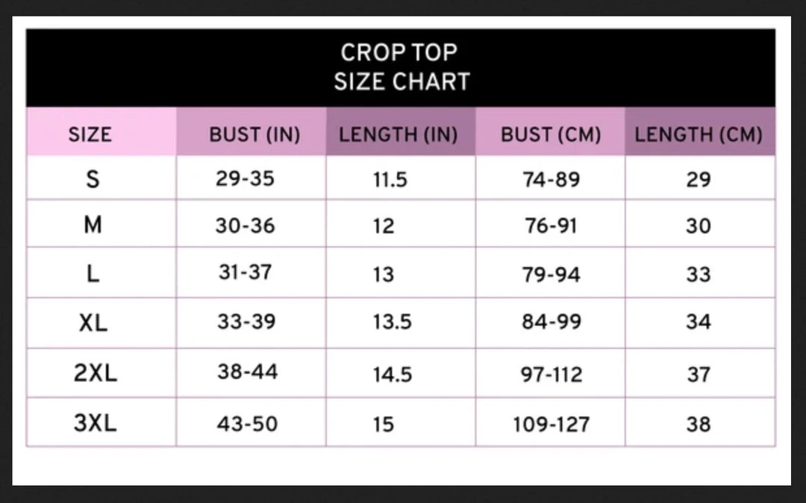806x503 pixels.
Task: Click the 109-127 bust centimeters cell
Action: (551, 425)
